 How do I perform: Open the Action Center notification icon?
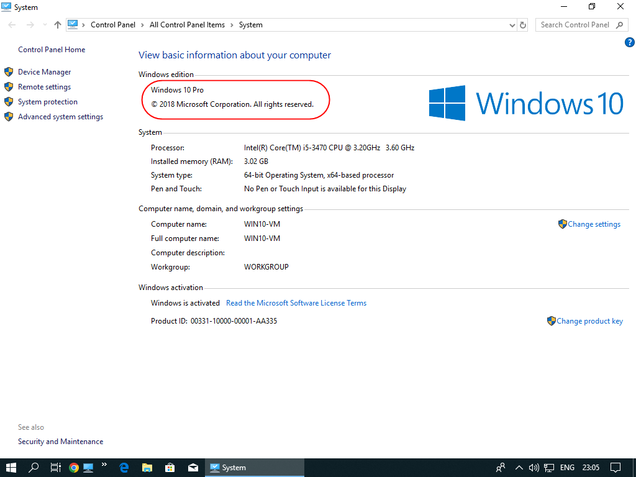pyautogui.click(x=616, y=468)
